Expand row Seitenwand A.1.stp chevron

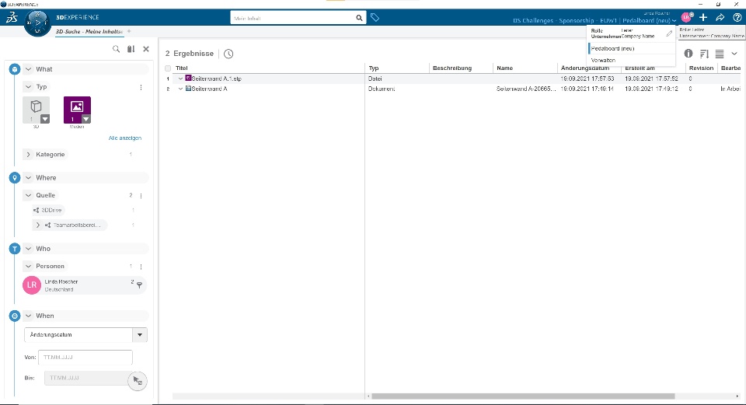(x=180, y=79)
